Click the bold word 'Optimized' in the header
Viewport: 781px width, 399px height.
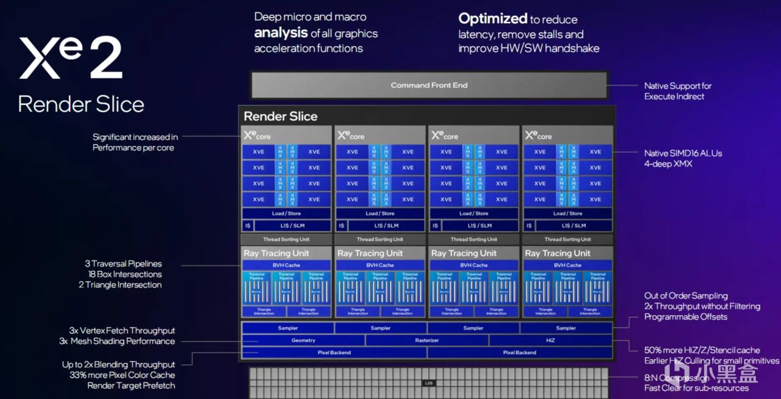(492, 18)
